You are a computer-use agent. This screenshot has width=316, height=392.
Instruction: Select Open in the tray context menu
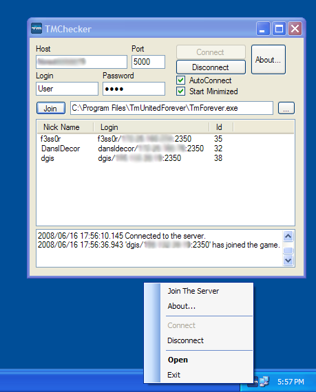point(178,360)
